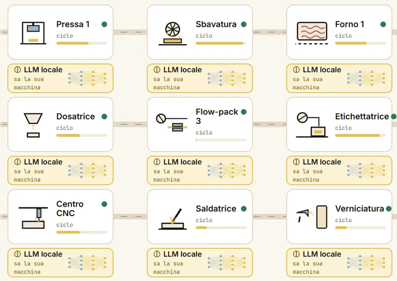Viewport: 397px width, 281px height.
Task: Click neural network graphic under Centro CNC
Action: coord(87,263)
